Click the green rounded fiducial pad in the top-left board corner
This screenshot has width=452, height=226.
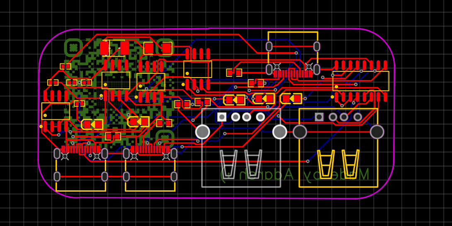tap(73, 47)
